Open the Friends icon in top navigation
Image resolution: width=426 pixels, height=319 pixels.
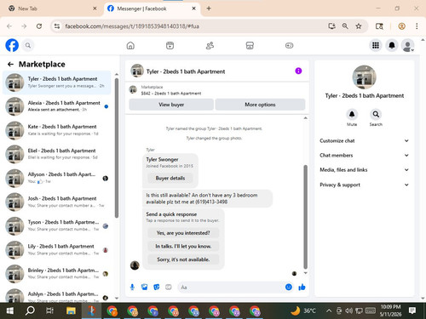point(210,45)
